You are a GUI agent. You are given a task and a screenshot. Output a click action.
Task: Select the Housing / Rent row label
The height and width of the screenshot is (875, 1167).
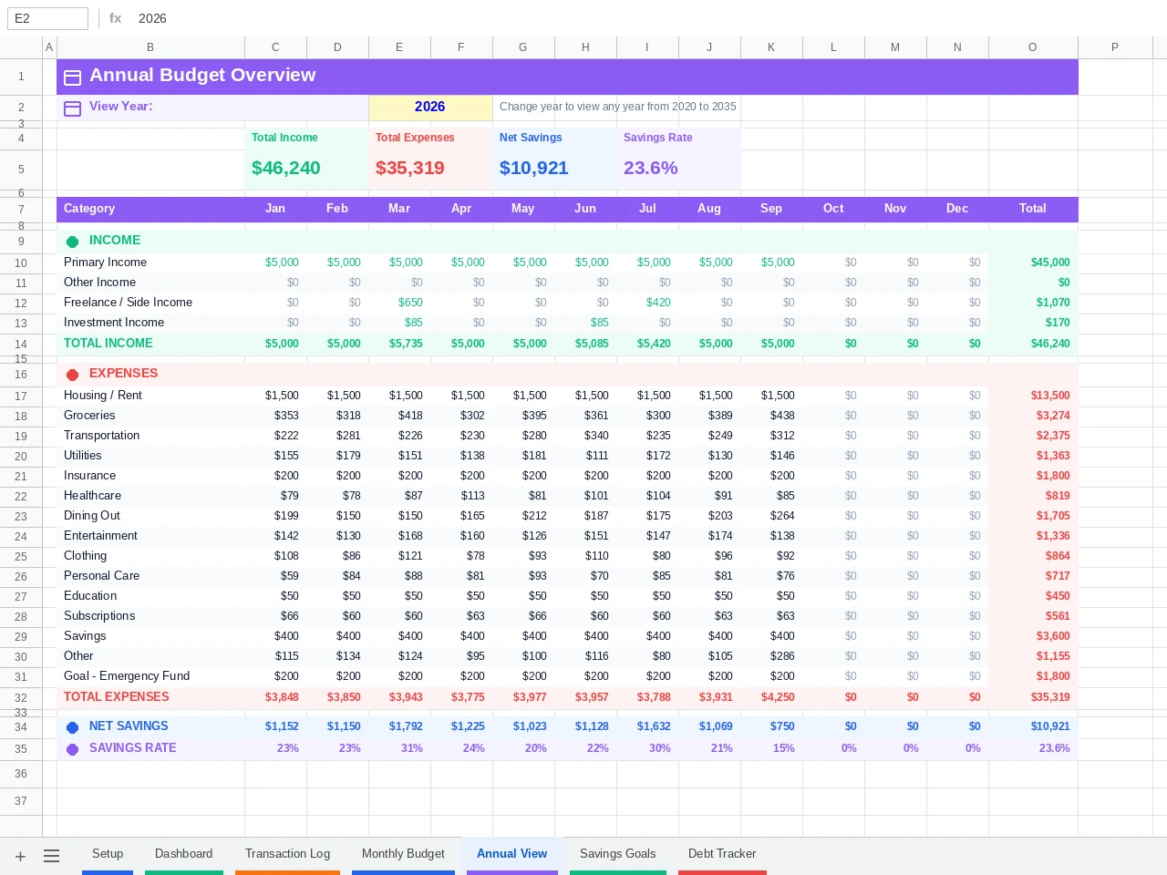tap(103, 396)
